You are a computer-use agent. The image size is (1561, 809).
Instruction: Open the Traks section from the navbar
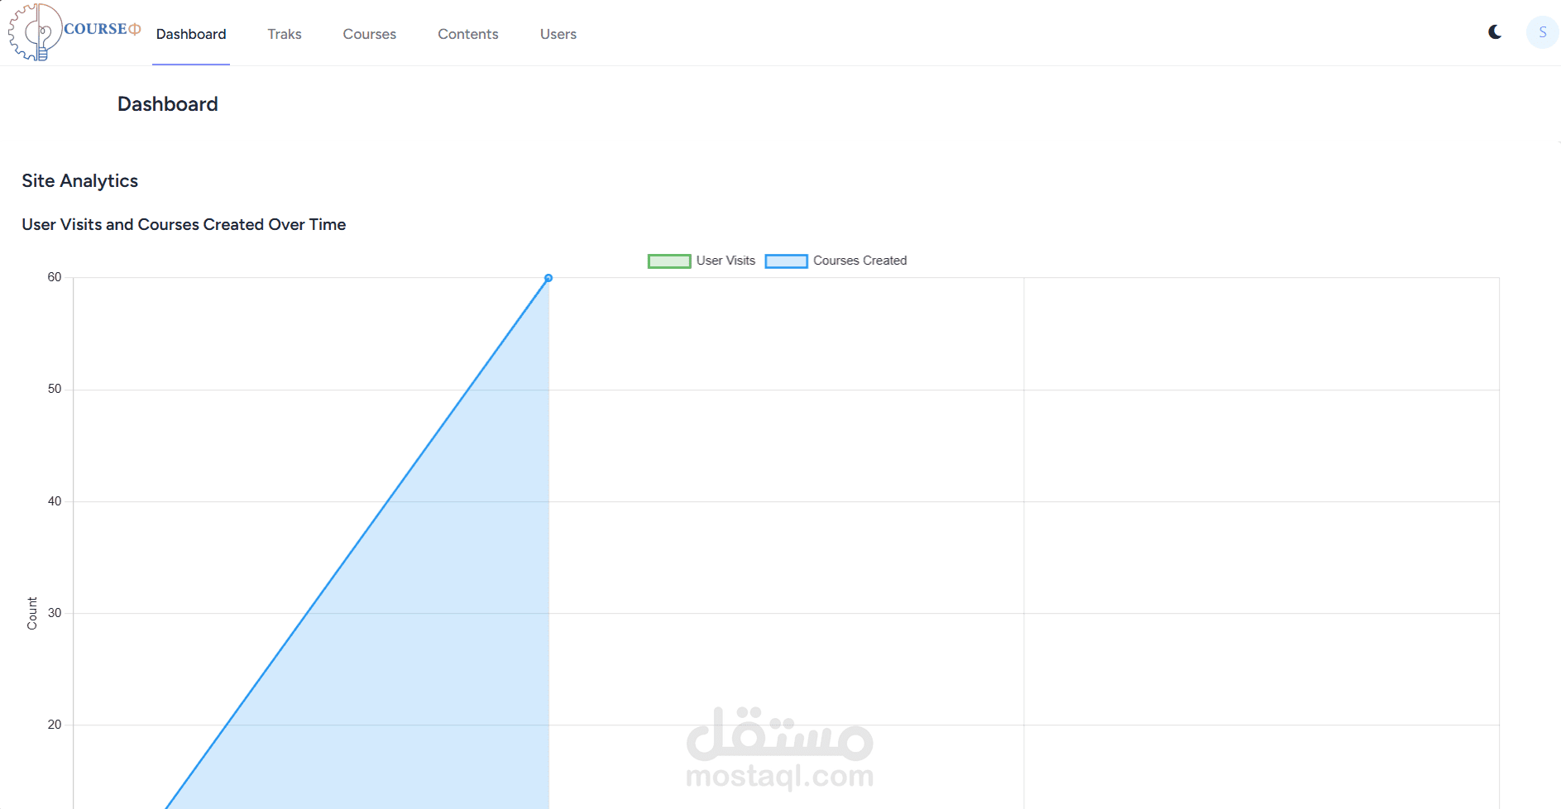(284, 34)
